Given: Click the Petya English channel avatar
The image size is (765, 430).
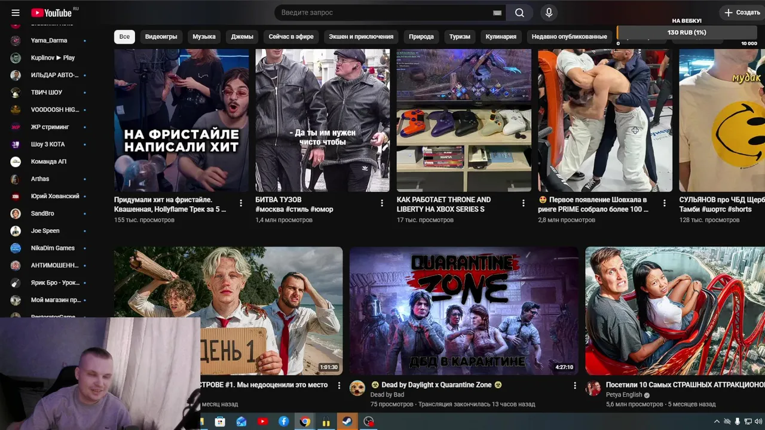Looking at the screenshot, I should (593, 388).
